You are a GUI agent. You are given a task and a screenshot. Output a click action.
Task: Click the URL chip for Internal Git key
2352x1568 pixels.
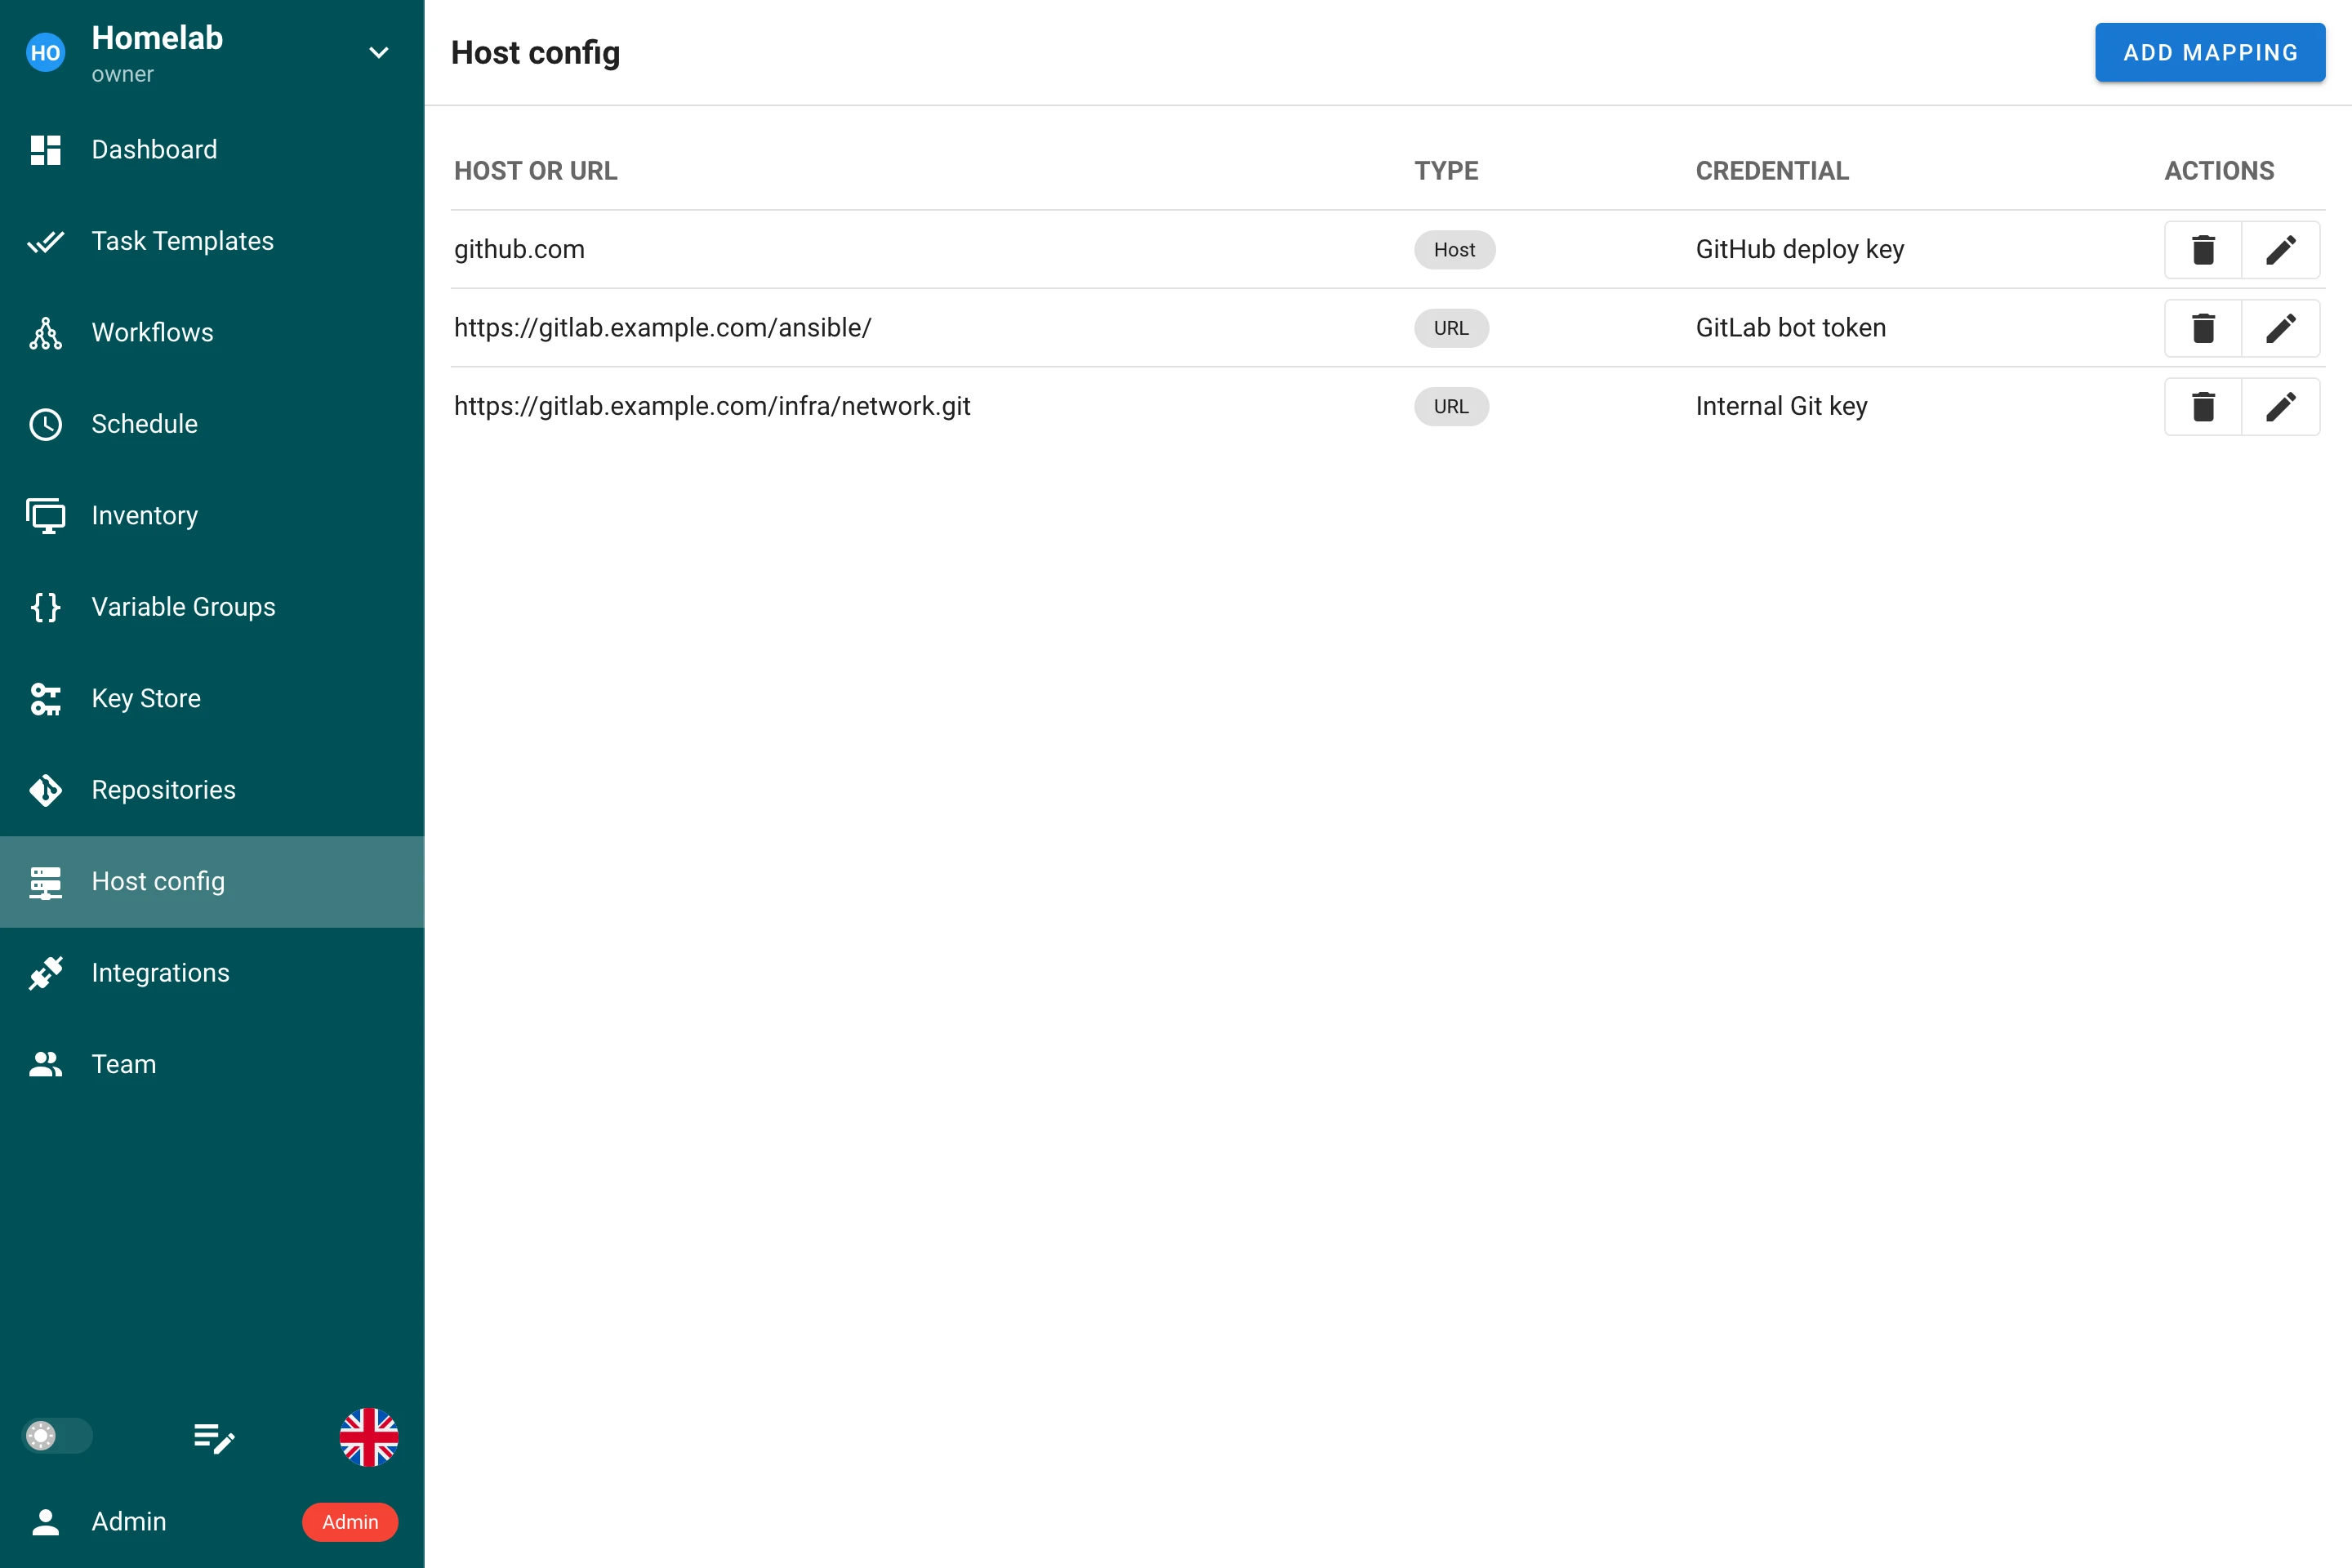click(1451, 407)
